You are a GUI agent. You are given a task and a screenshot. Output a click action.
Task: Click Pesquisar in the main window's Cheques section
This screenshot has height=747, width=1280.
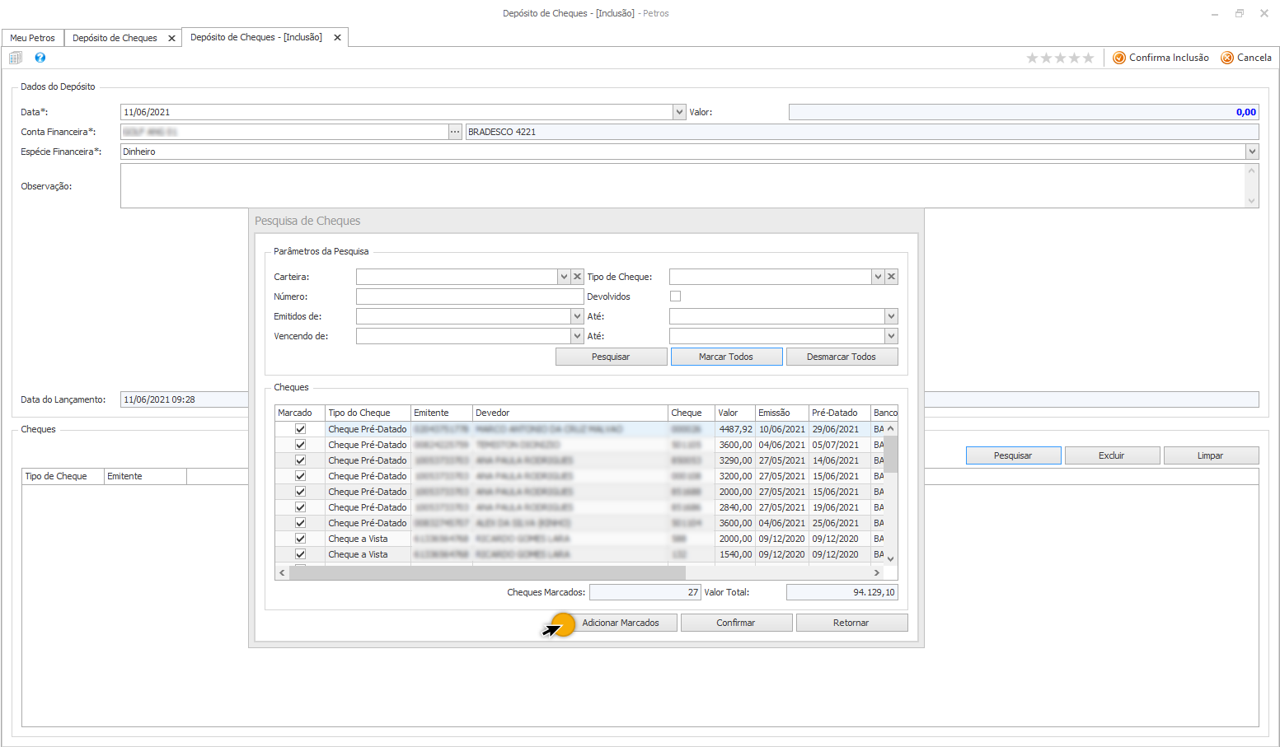[1013, 455]
